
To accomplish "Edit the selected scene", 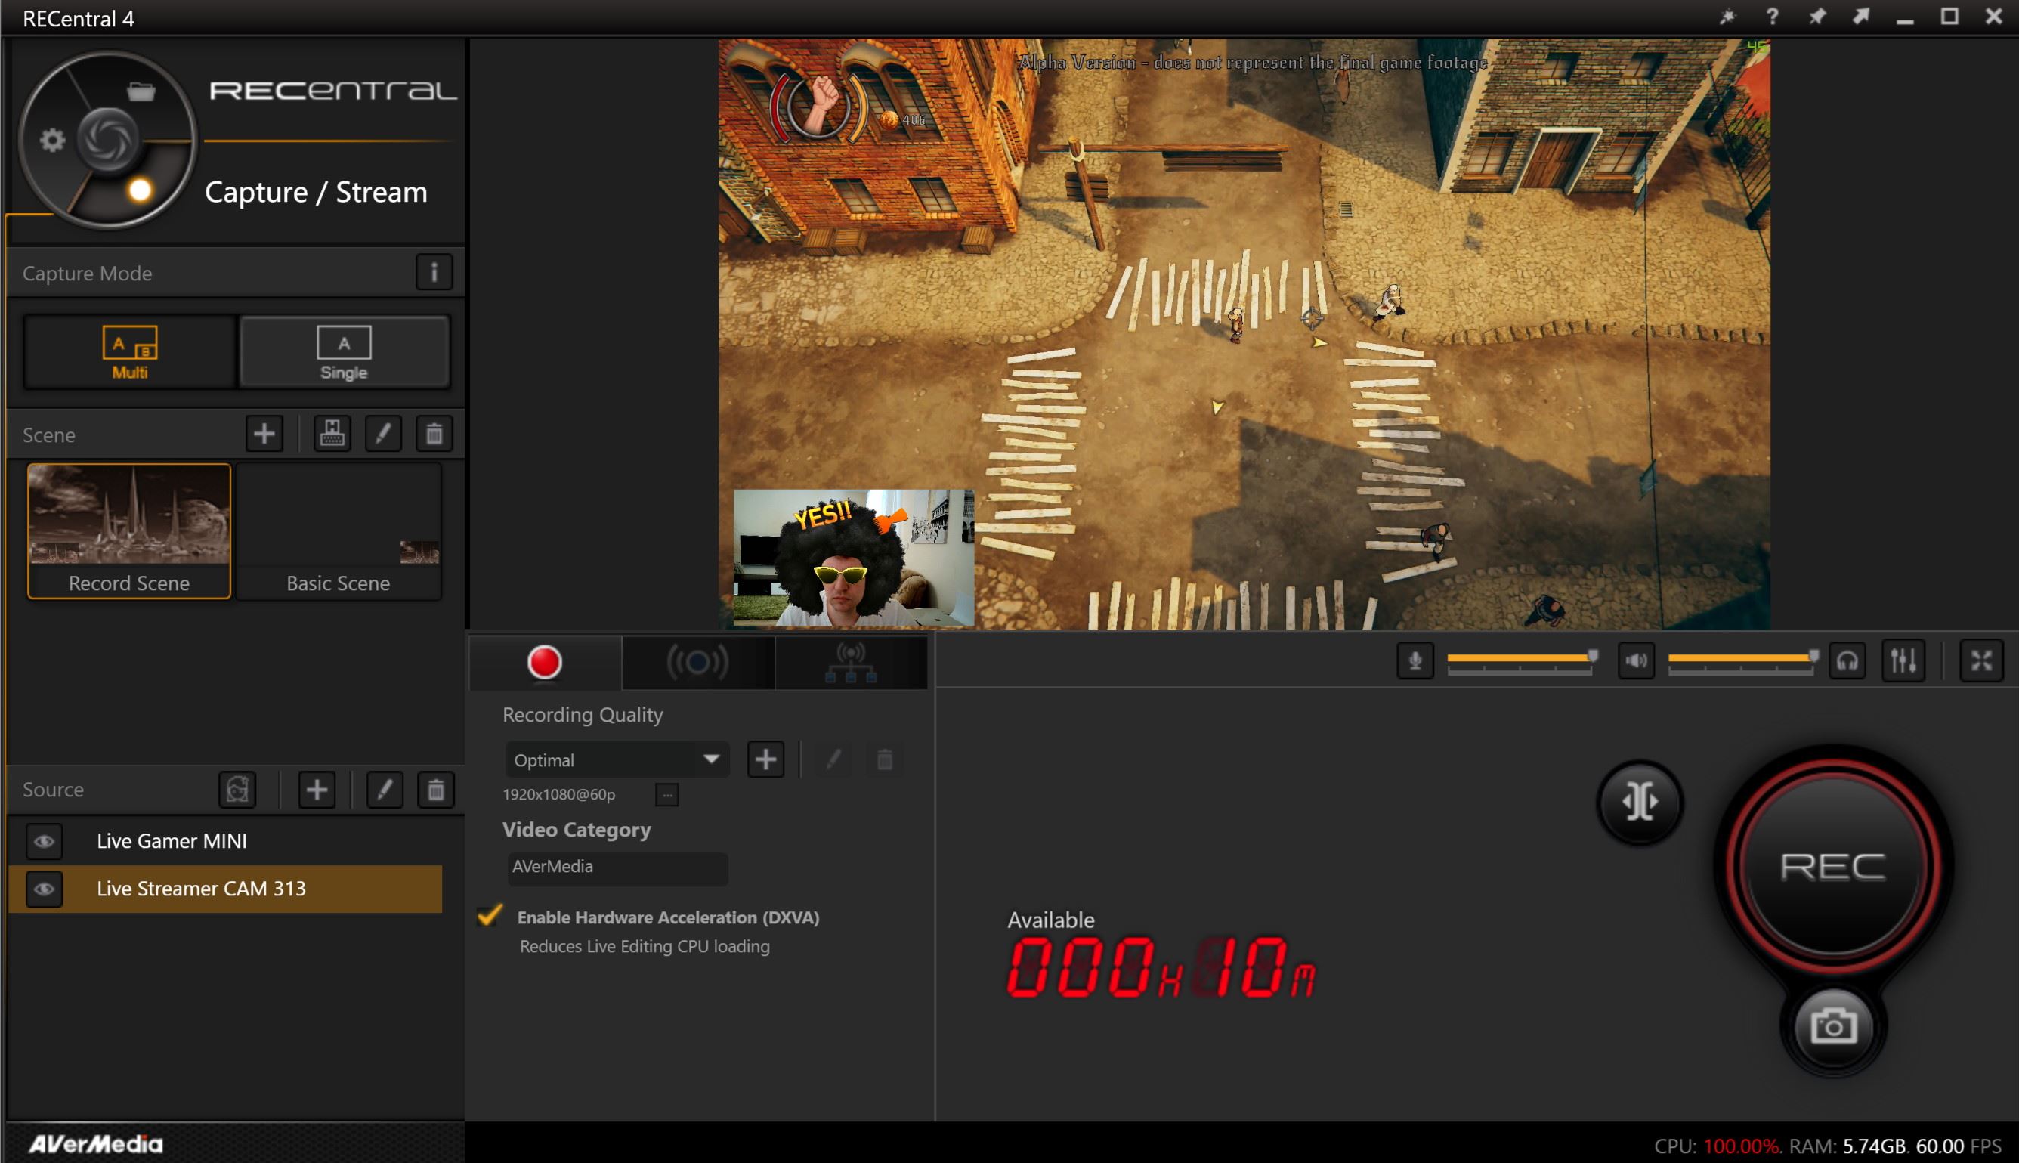I will pyautogui.click(x=383, y=434).
